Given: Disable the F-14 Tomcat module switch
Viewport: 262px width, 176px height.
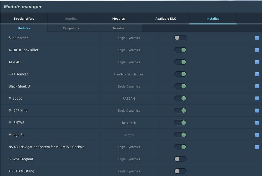Looking at the screenshot, I should [x=180, y=74].
